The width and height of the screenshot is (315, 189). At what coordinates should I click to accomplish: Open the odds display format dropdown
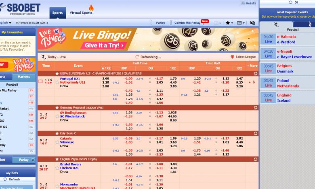241,23
